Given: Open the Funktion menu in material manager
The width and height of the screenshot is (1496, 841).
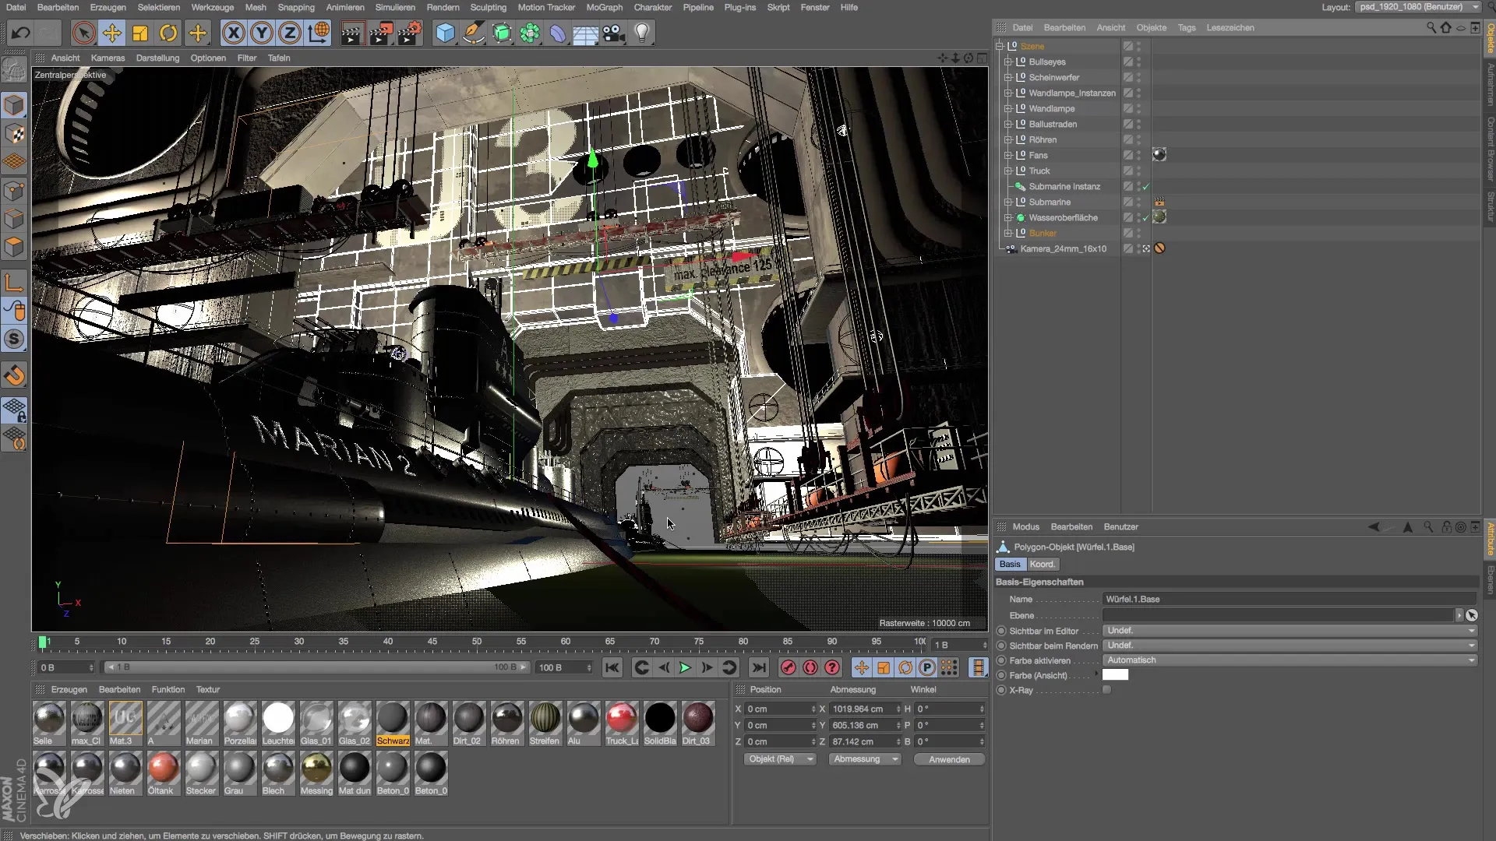Looking at the screenshot, I should coord(168,689).
